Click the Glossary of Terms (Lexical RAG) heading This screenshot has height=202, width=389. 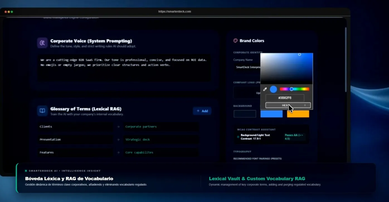tap(86, 109)
